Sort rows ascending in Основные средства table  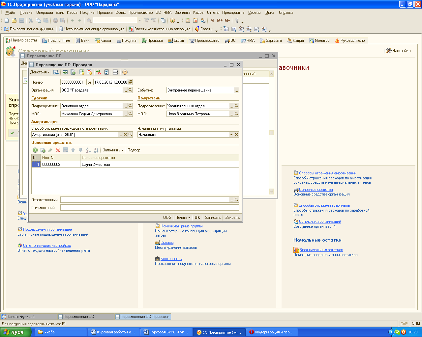(88, 150)
